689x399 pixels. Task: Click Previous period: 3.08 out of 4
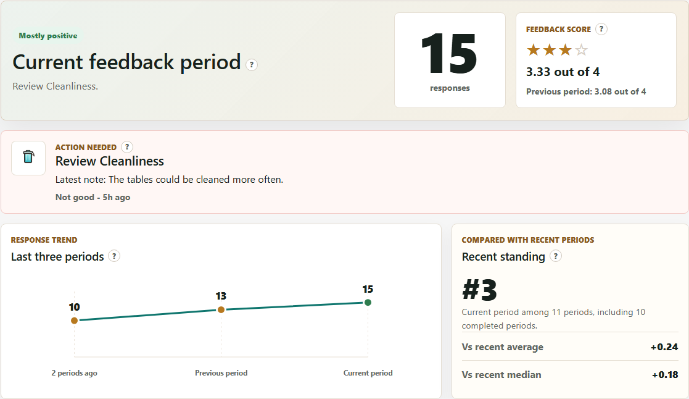586,91
